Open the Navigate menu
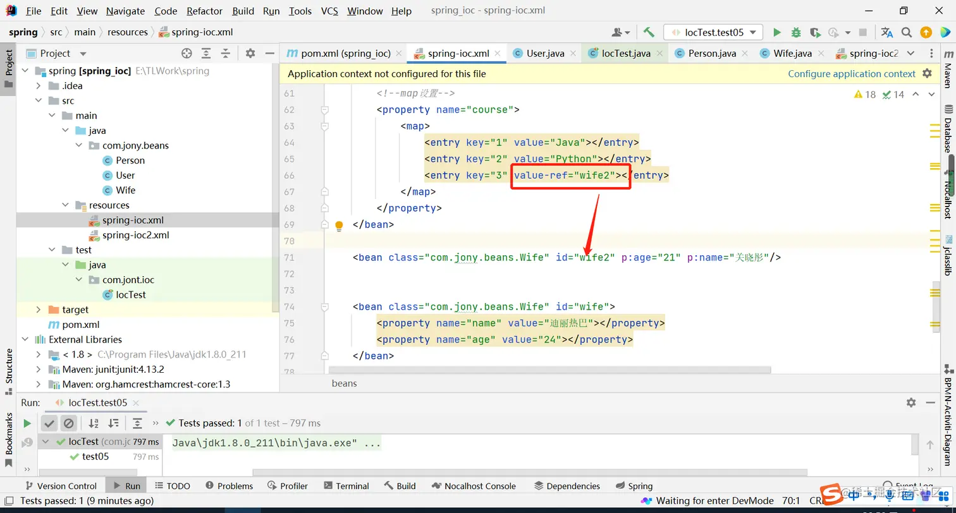Screen dimensions: 956x513 [x=125, y=11]
